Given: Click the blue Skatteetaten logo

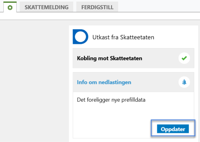Looking at the screenshot, I should tap(80, 37).
